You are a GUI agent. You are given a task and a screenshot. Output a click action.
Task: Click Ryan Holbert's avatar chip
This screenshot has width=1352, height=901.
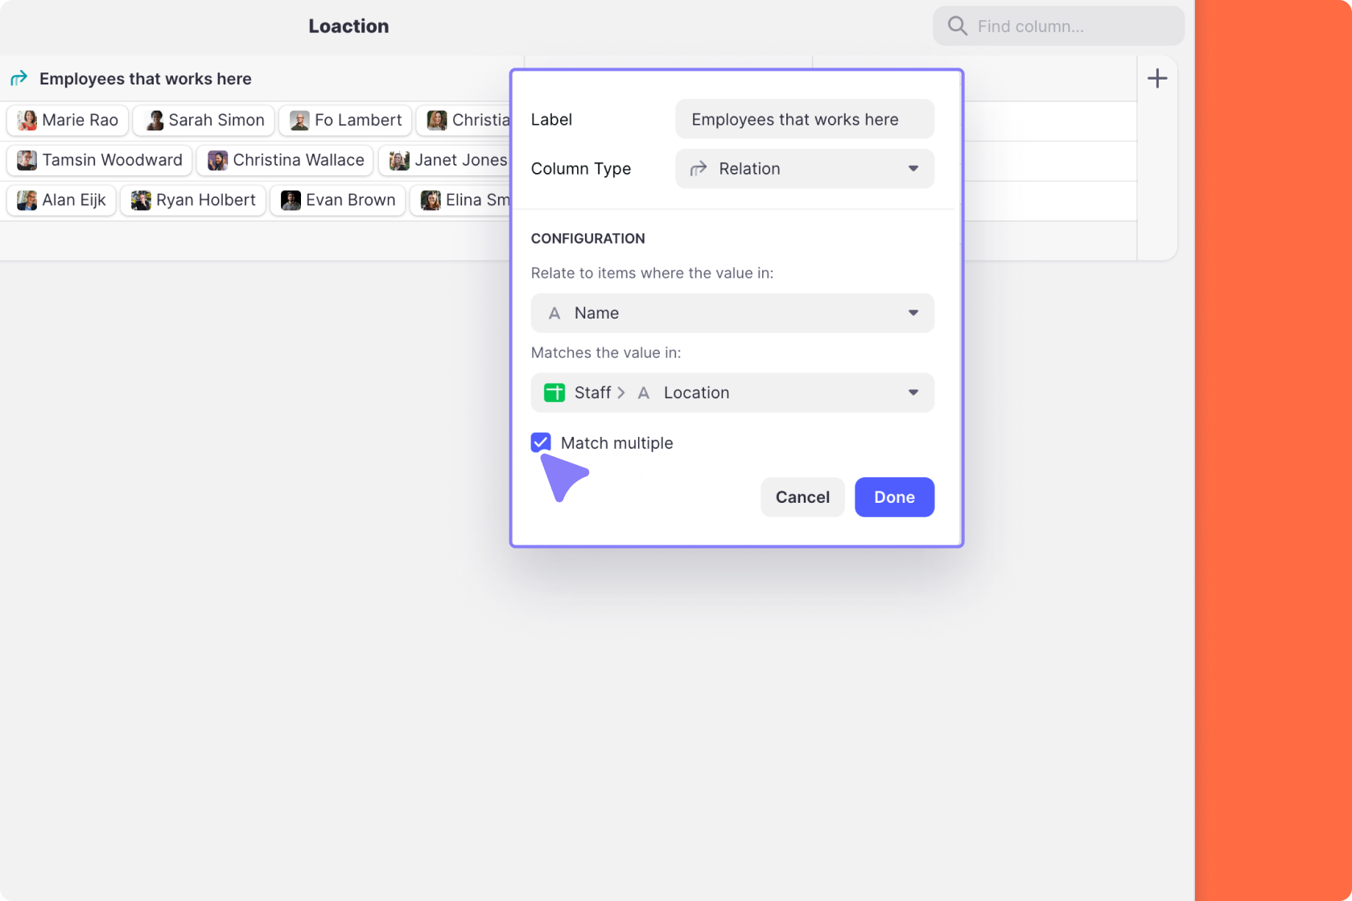coord(193,200)
